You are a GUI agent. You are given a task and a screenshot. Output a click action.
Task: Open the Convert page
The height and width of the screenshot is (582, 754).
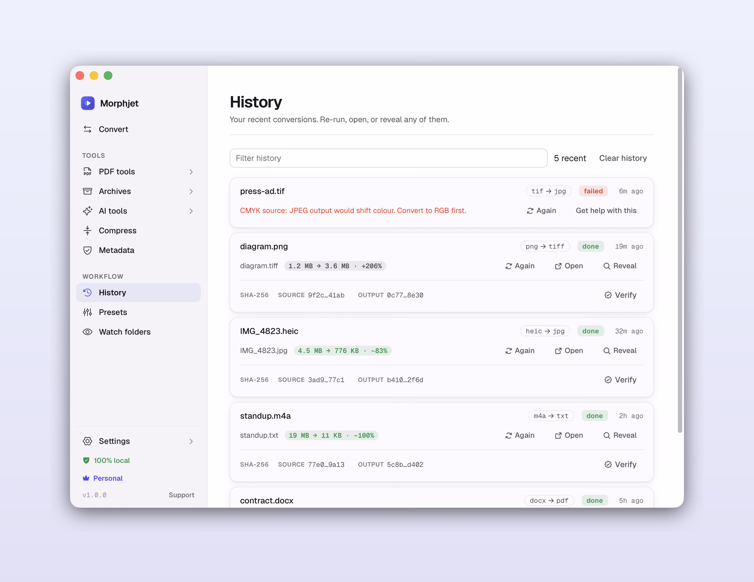pyautogui.click(x=138, y=129)
